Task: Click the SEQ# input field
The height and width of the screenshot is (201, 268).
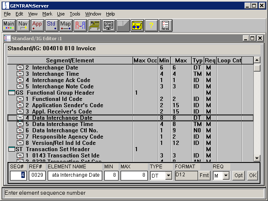Action: pos(18,175)
